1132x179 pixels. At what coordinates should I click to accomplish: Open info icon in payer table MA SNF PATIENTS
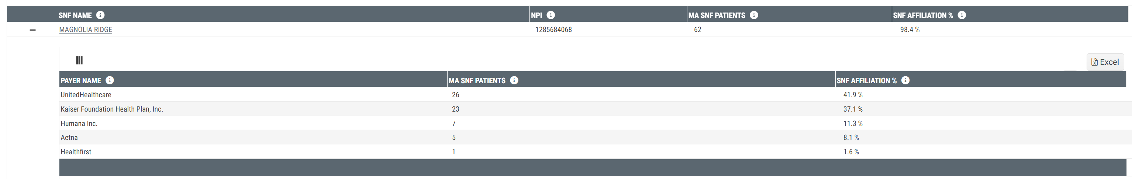tap(514, 80)
